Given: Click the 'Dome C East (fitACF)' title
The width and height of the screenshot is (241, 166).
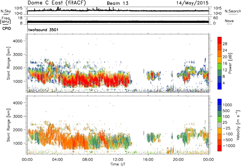Looking at the screenshot, I should tap(57, 3).
